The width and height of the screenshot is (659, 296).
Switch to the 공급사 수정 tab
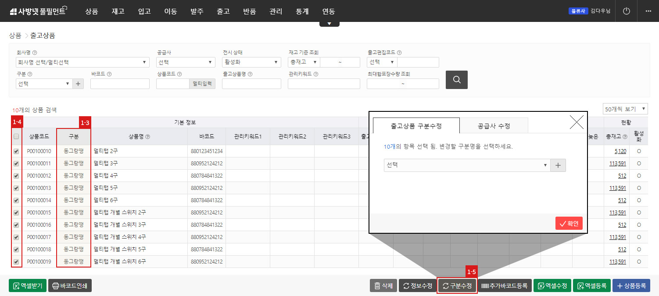pos(494,125)
